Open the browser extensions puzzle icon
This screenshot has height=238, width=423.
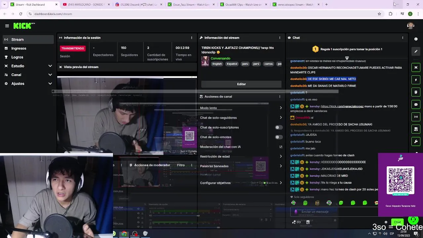pyautogui.click(x=391, y=14)
